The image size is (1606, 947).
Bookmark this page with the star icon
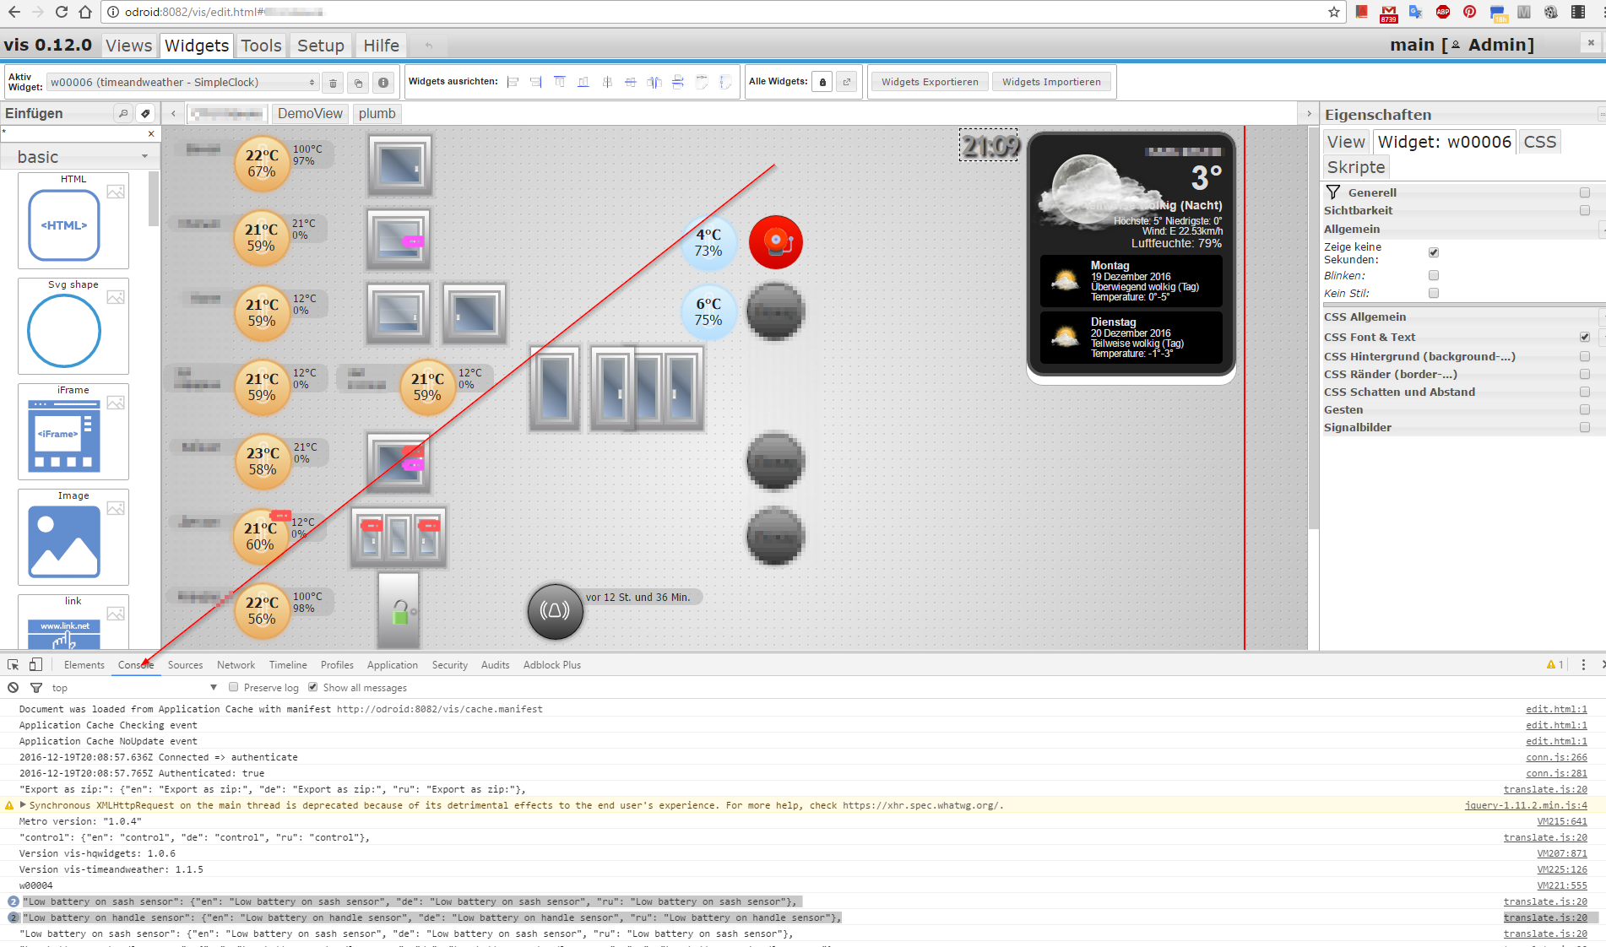[x=1334, y=12]
